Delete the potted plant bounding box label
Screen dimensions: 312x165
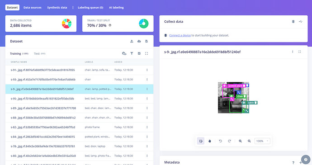tap(244, 86)
